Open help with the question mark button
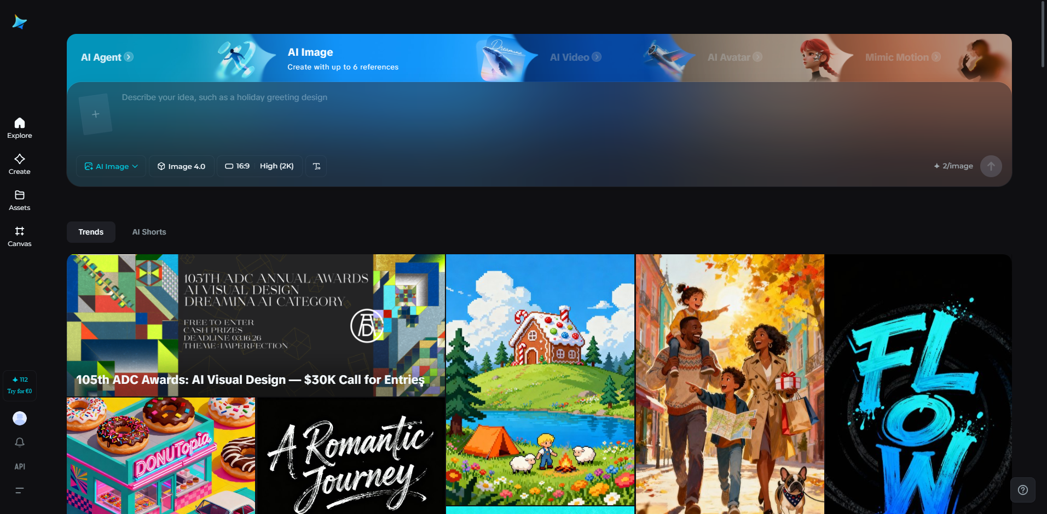The width and height of the screenshot is (1047, 514). pos(1022,490)
